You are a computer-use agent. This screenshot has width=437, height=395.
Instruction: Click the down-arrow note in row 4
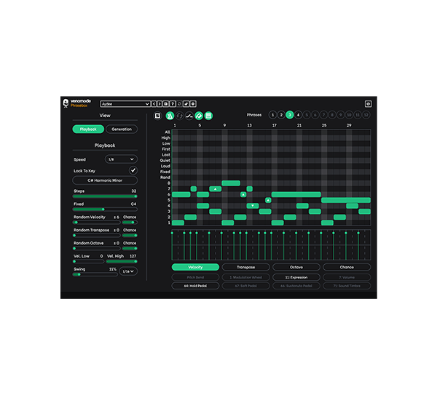[253, 206]
